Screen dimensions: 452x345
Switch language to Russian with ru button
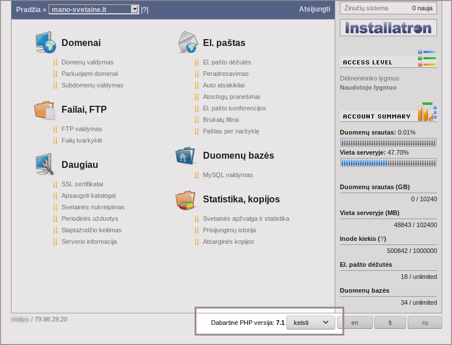424,323
